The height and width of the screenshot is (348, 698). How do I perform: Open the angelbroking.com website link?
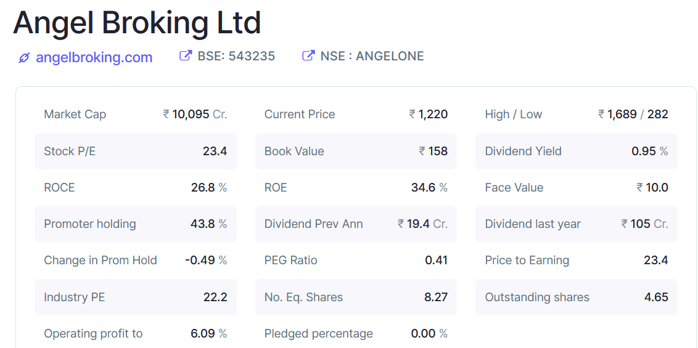[94, 57]
